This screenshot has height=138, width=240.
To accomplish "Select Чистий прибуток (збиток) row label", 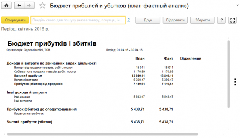I will [x=29, y=122].
